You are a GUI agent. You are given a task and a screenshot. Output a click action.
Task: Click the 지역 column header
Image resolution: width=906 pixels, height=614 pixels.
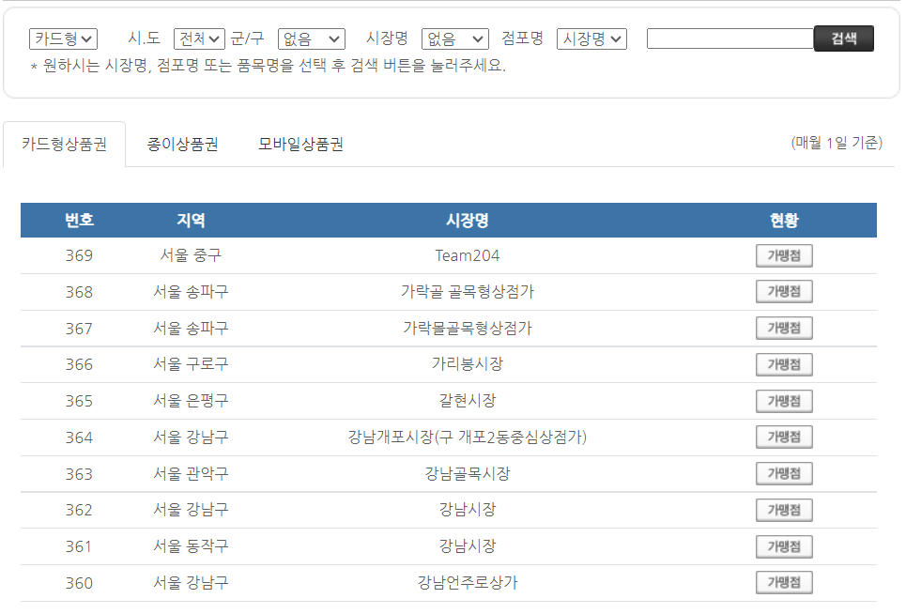191,220
